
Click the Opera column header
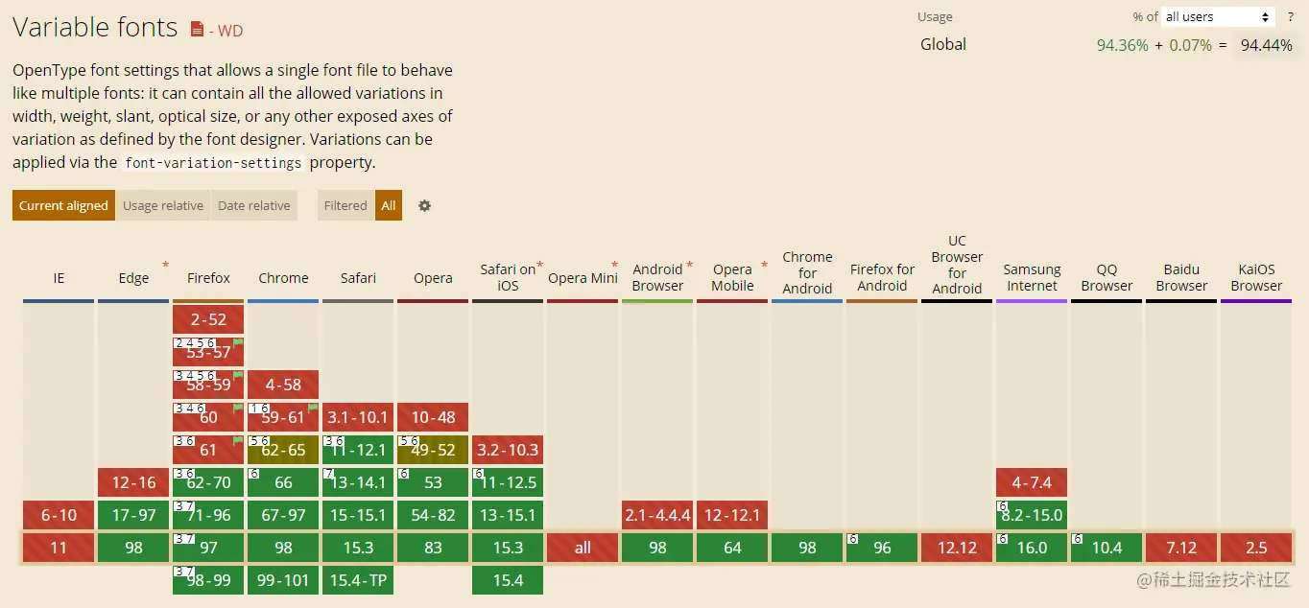pos(433,278)
